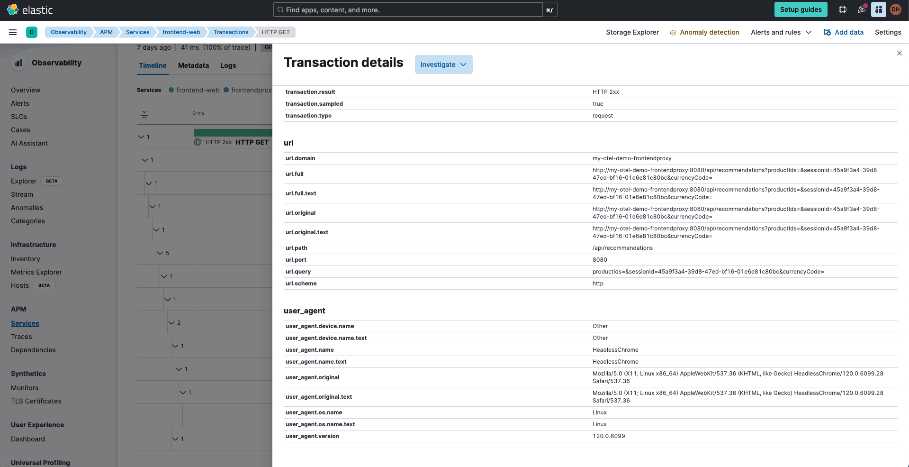Click the Elastic logo
Viewport: 909px width, 467px height.
30,9
